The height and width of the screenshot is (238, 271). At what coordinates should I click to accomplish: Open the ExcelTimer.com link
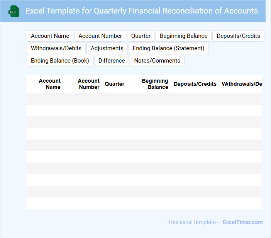[243, 222]
